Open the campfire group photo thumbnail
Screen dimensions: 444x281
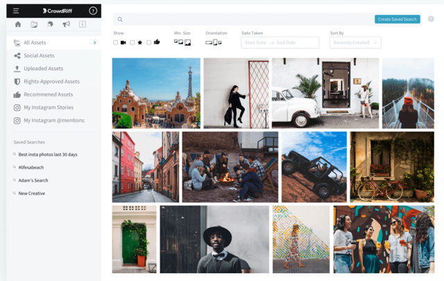point(230,167)
